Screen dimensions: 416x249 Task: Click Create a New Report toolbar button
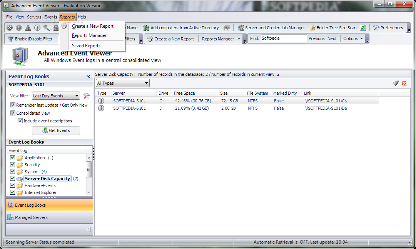tap(170, 39)
